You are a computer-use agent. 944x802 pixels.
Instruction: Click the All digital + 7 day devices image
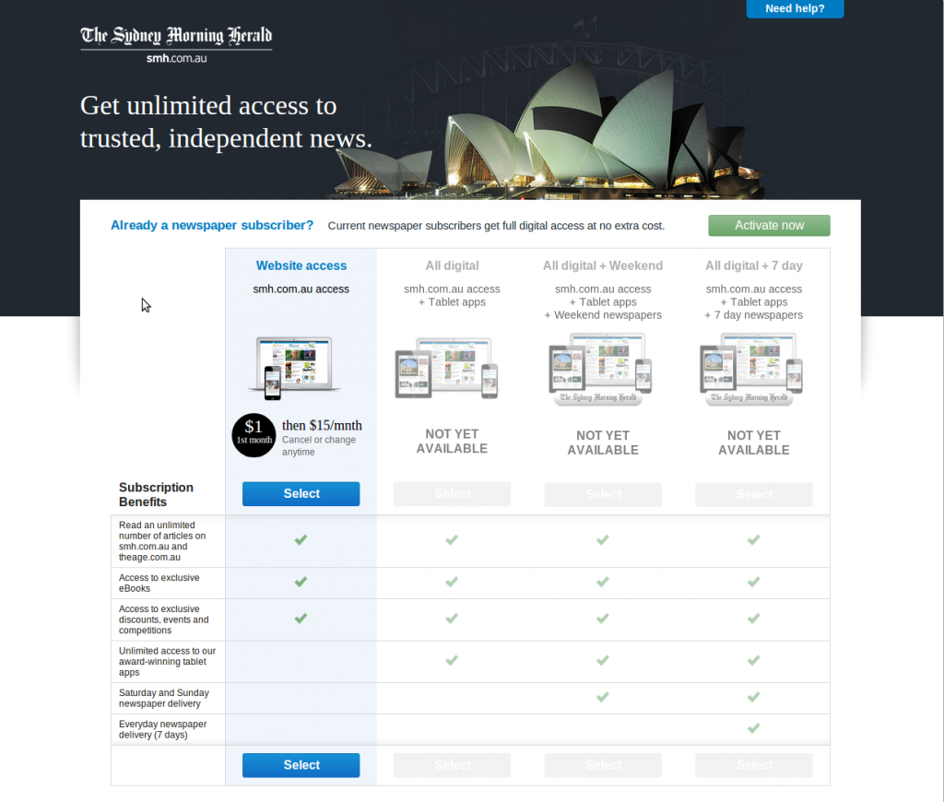(751, 369)
